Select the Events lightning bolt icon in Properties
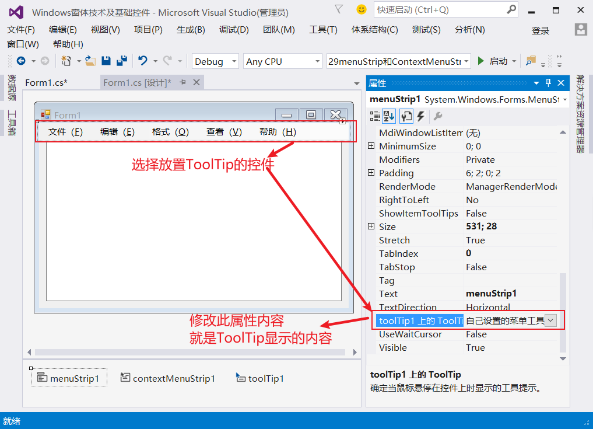Viewport: 593px width, 429px height. pyautogui.click(x=420, y=116)
